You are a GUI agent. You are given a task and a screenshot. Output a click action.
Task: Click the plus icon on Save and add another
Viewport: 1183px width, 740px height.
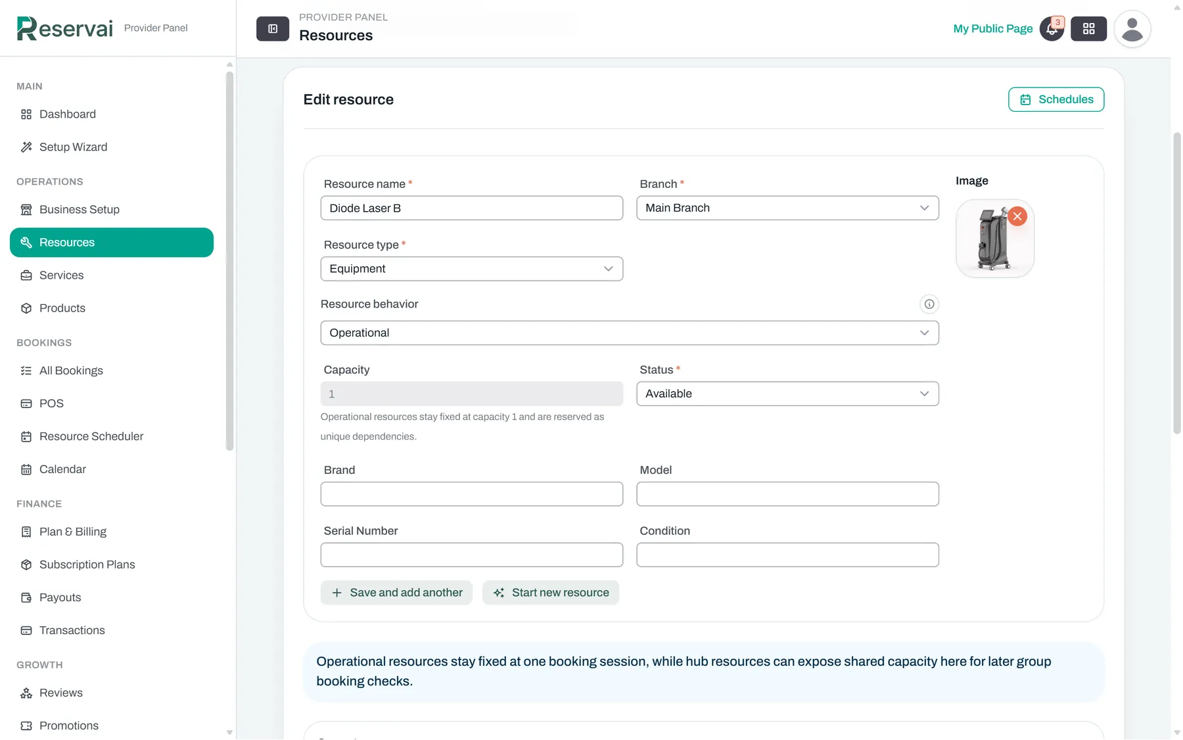336,593
